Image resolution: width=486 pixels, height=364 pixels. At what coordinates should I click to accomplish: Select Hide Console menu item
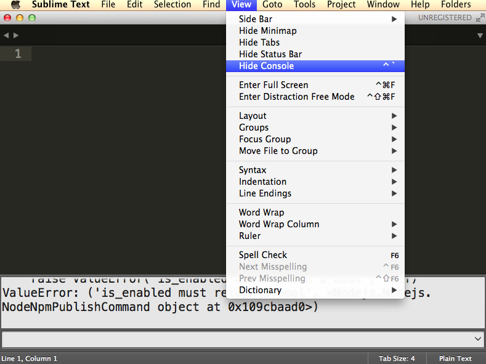(x=315, y=66)
